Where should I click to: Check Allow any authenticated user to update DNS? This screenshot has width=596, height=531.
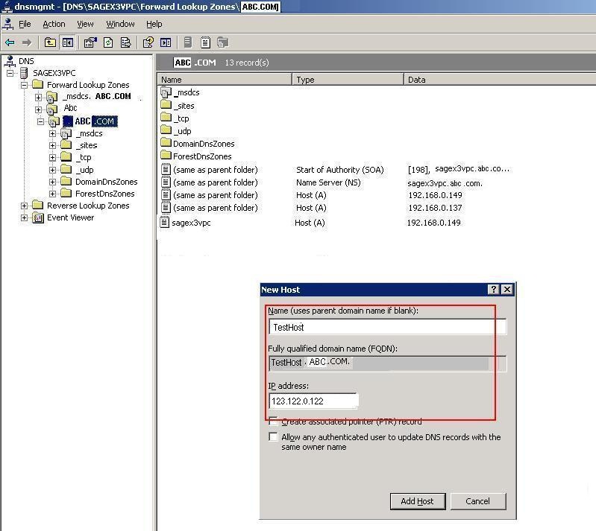(273, 436)
